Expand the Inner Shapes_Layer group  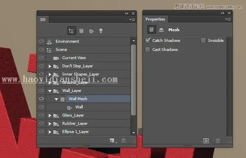tap(50, 74)
